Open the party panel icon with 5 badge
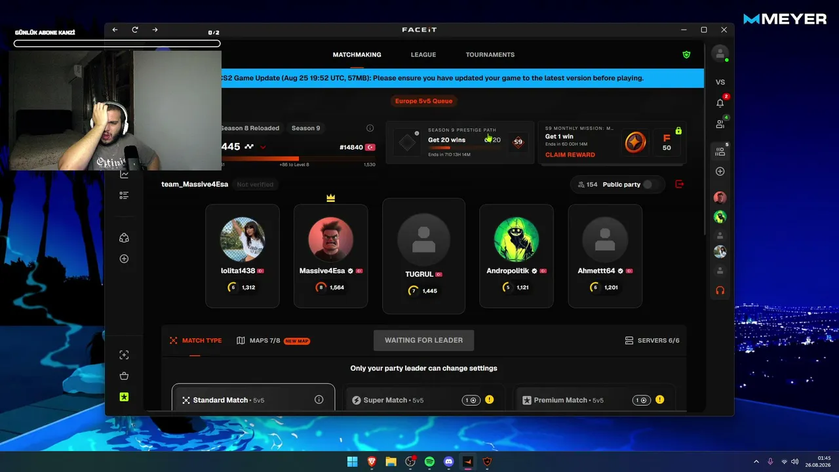Screen dimensions: 839x472 pos(720,151)
